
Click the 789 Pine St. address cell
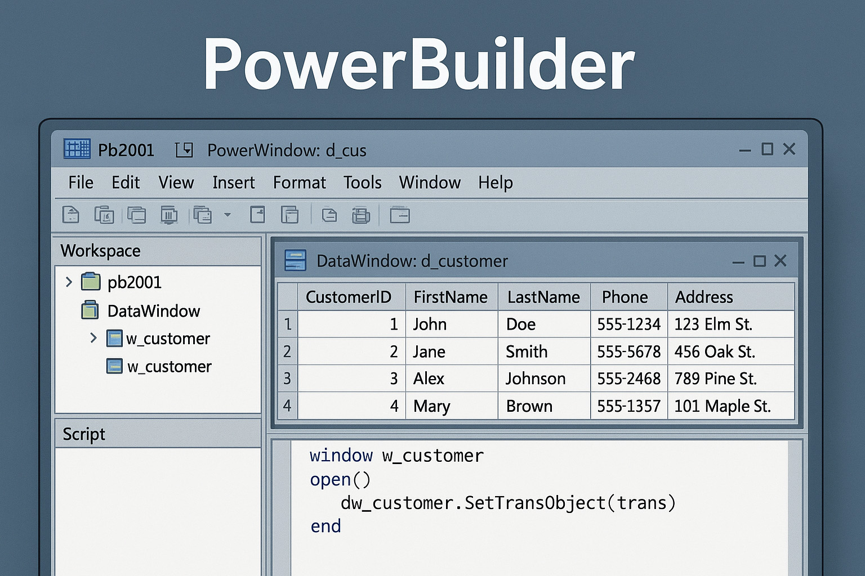point(731,378)
